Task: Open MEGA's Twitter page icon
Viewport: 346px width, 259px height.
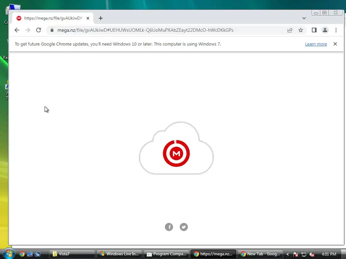Action: [183, 227]
